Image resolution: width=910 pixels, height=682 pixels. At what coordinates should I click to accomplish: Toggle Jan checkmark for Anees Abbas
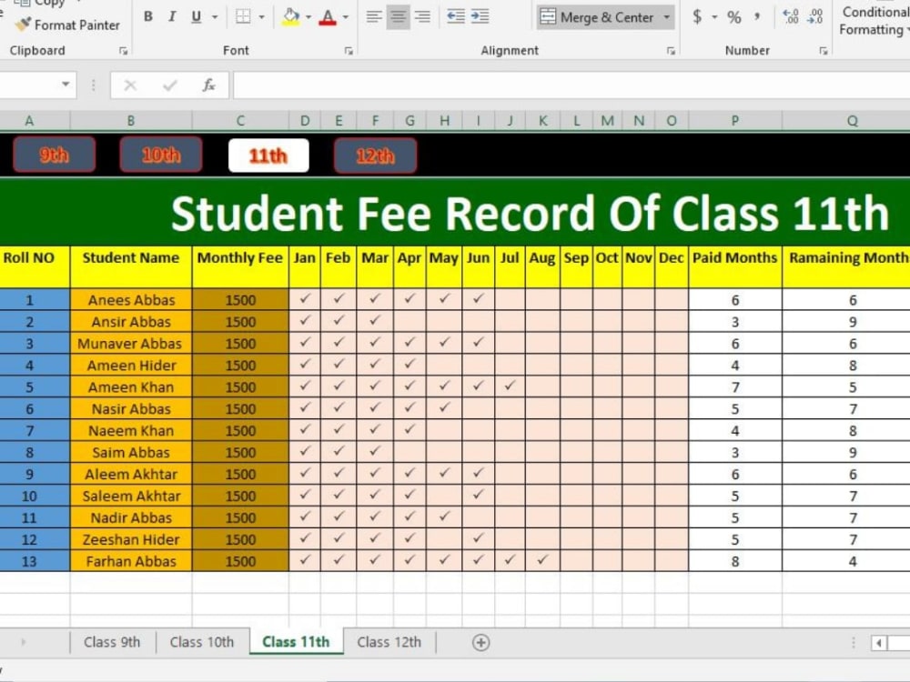tap(305, 299)
